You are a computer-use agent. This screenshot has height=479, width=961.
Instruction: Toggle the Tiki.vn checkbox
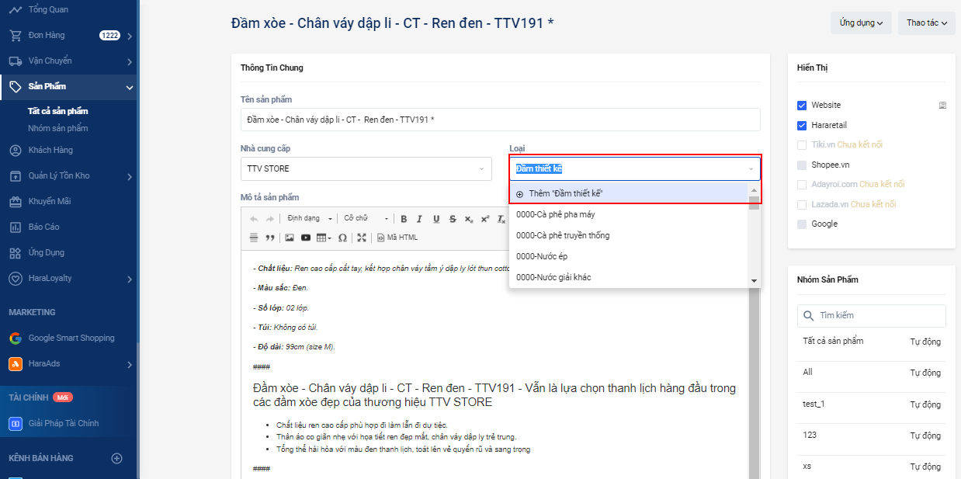[x=802, y=144]
